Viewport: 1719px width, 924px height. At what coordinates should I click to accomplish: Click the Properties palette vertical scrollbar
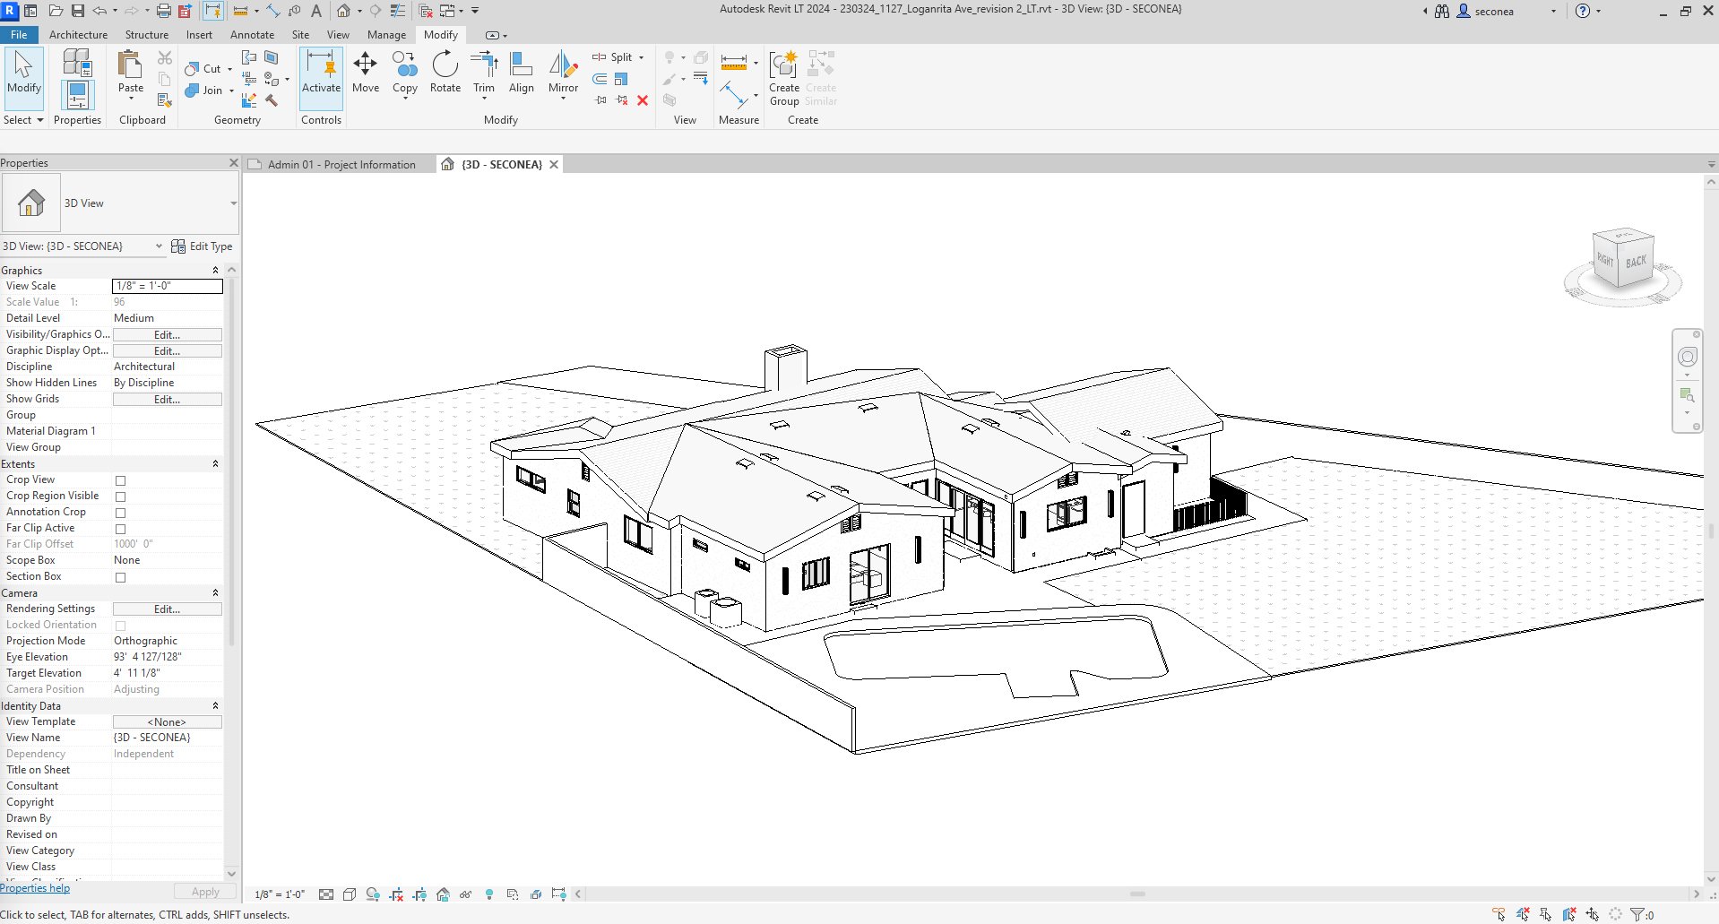(232, 462)
